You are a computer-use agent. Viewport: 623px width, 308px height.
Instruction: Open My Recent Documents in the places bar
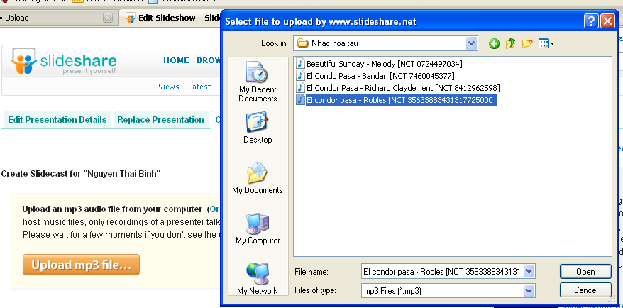click(x=258, y=82)
